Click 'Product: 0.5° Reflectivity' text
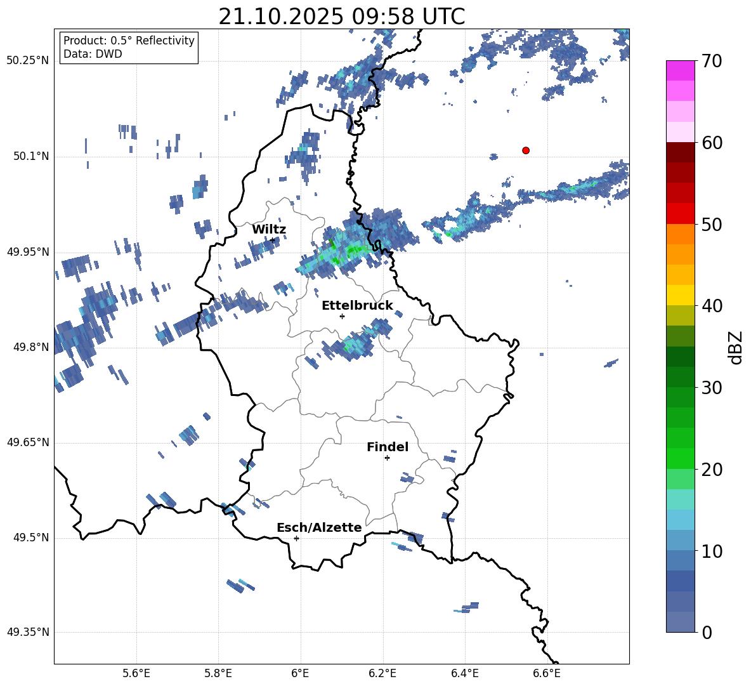Image resolution: width=751 pixels, height=686 pixels. [x=129, y=41]
